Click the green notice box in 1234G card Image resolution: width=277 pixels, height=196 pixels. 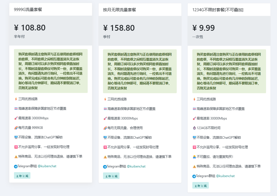tap(229, 71)
